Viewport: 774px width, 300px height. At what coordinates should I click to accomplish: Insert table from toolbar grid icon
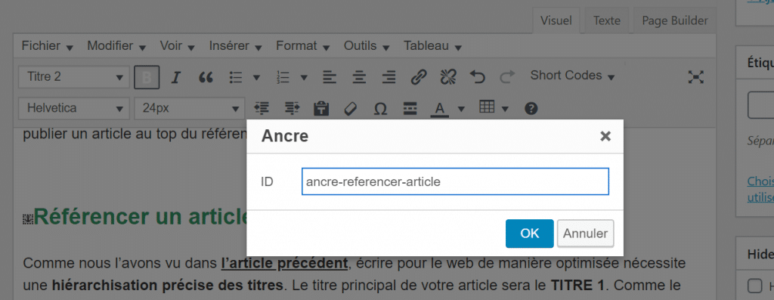click(x=487, y=107)
